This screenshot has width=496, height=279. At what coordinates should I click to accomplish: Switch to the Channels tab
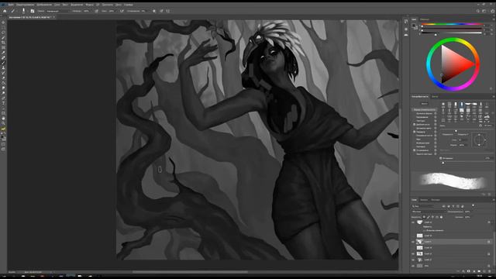[x=424, y=200]
